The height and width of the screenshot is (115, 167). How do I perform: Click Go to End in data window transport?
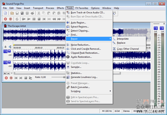pos(21,78)
